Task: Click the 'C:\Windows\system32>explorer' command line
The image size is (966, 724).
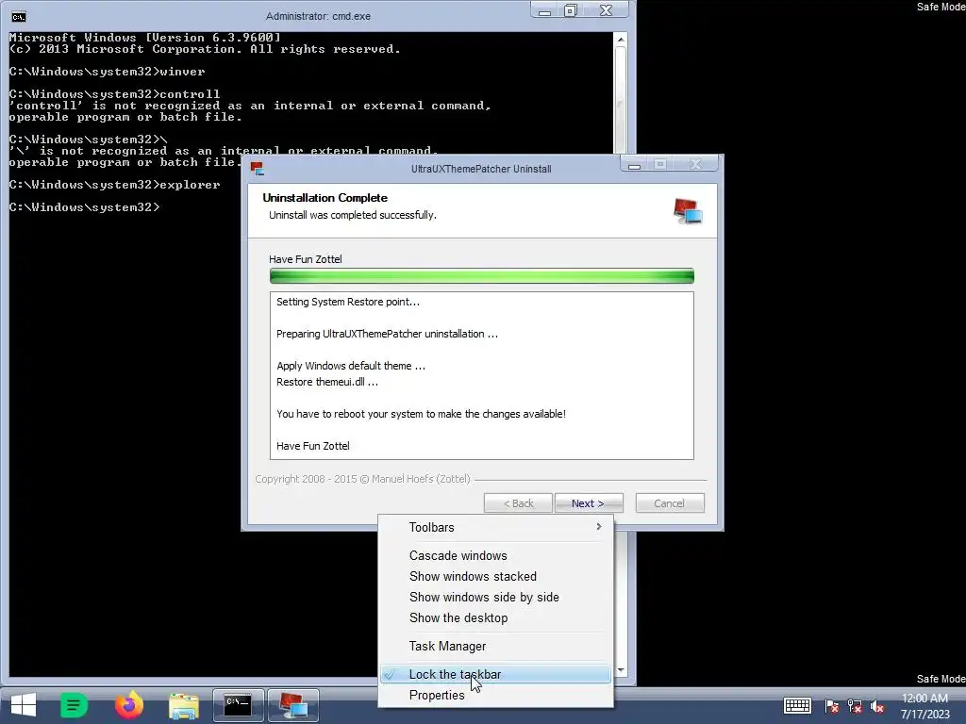Action: pyautogui.click(x=114, y=185)
